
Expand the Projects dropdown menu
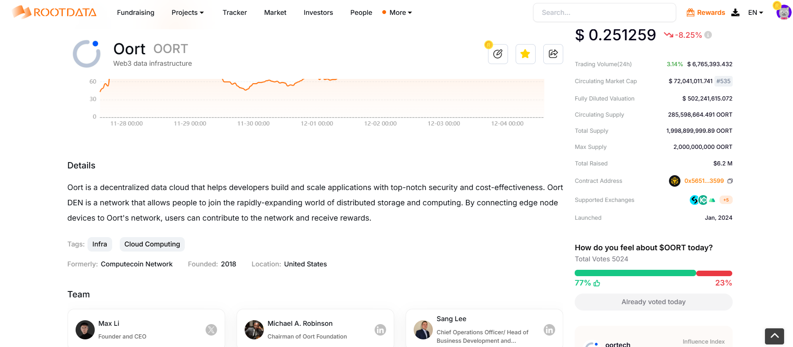[x=187, y=13]
